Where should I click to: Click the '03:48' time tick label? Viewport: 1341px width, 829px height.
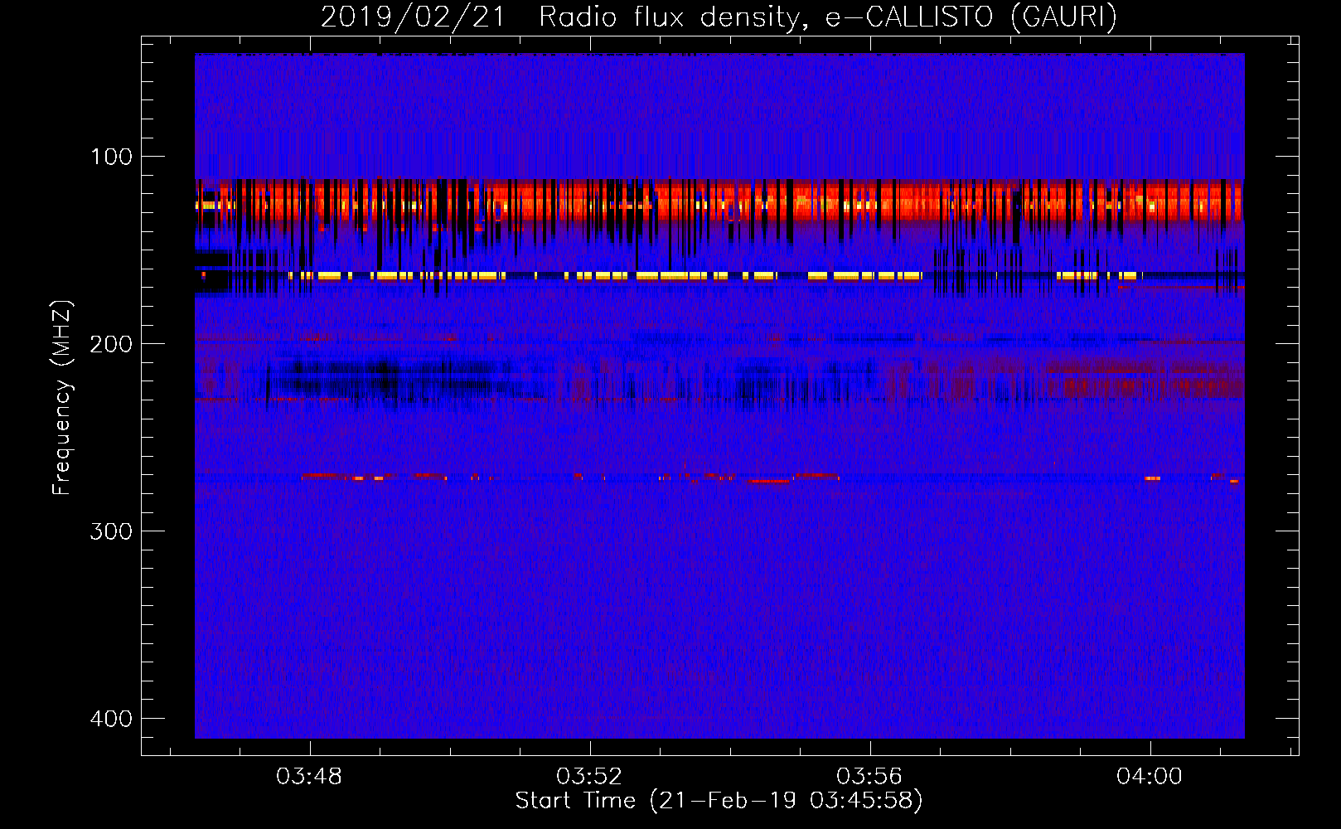point(309,777)
